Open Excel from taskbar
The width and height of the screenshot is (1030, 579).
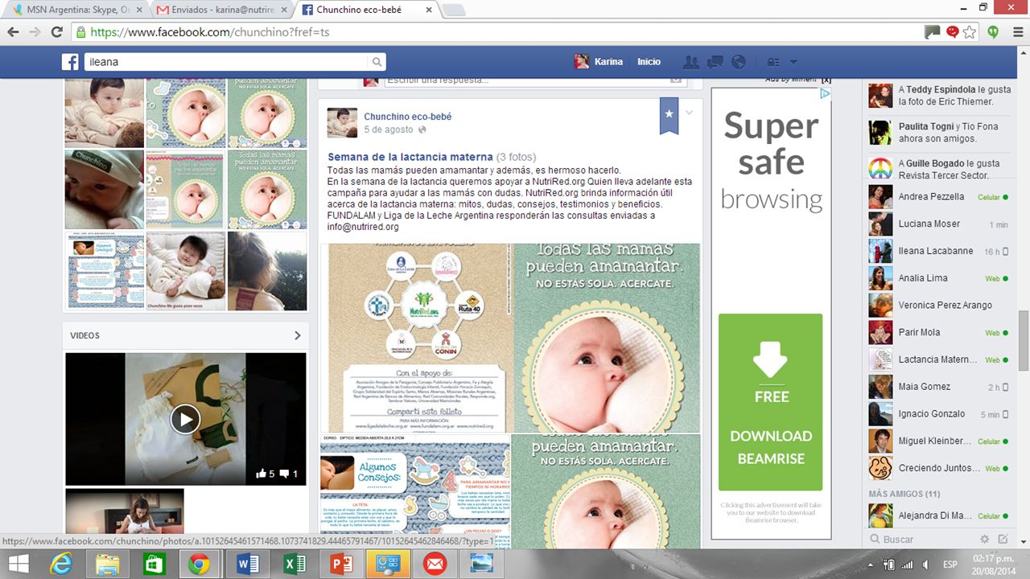pos(294,564)
